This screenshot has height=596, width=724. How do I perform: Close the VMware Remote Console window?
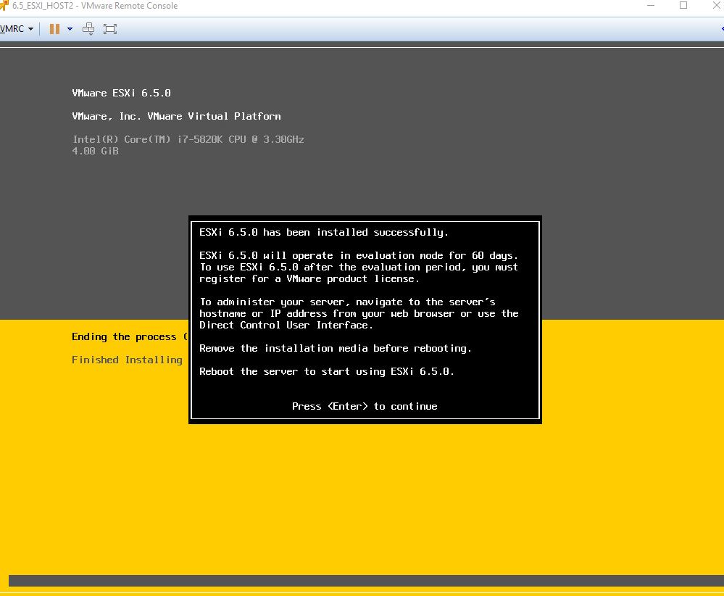click(x=716, y=6)
